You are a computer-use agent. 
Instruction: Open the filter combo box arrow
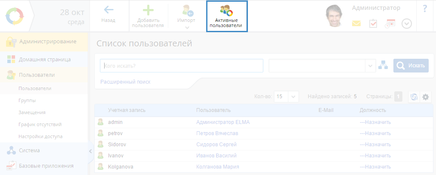pos(371,66)
